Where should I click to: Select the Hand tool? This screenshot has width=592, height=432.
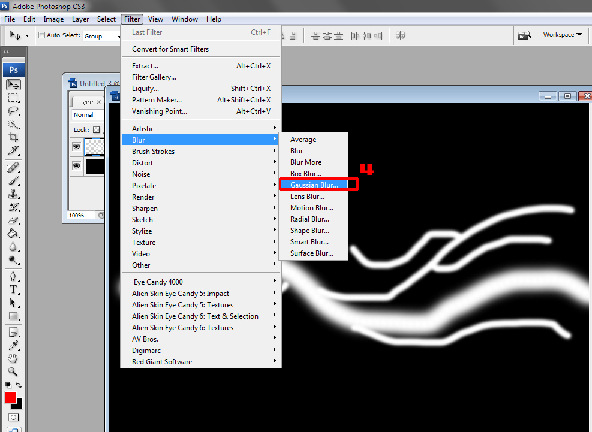tap(13, 358)
